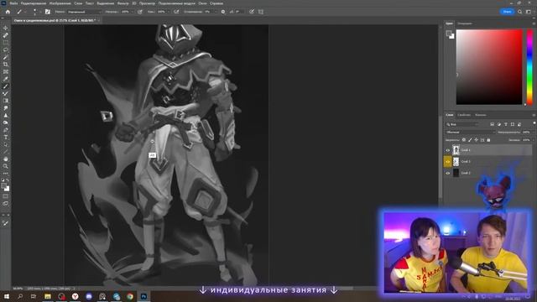Hide the black-thumbnail layer eye
This screenshot has height=302, width=537.
click(x=447, y=174)
